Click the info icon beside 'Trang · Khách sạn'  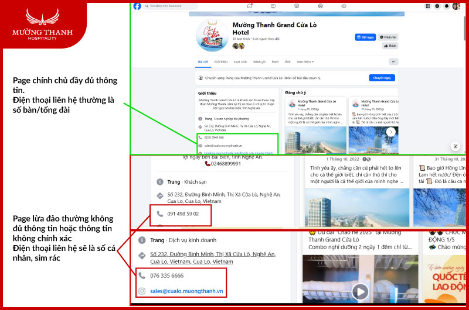point(160,182)
